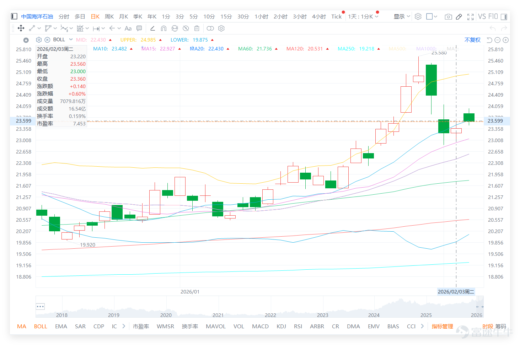Screen dimensions: 520x345
Task: Open the BOLL indicator dropdown arrow
Action: point(71,39)
